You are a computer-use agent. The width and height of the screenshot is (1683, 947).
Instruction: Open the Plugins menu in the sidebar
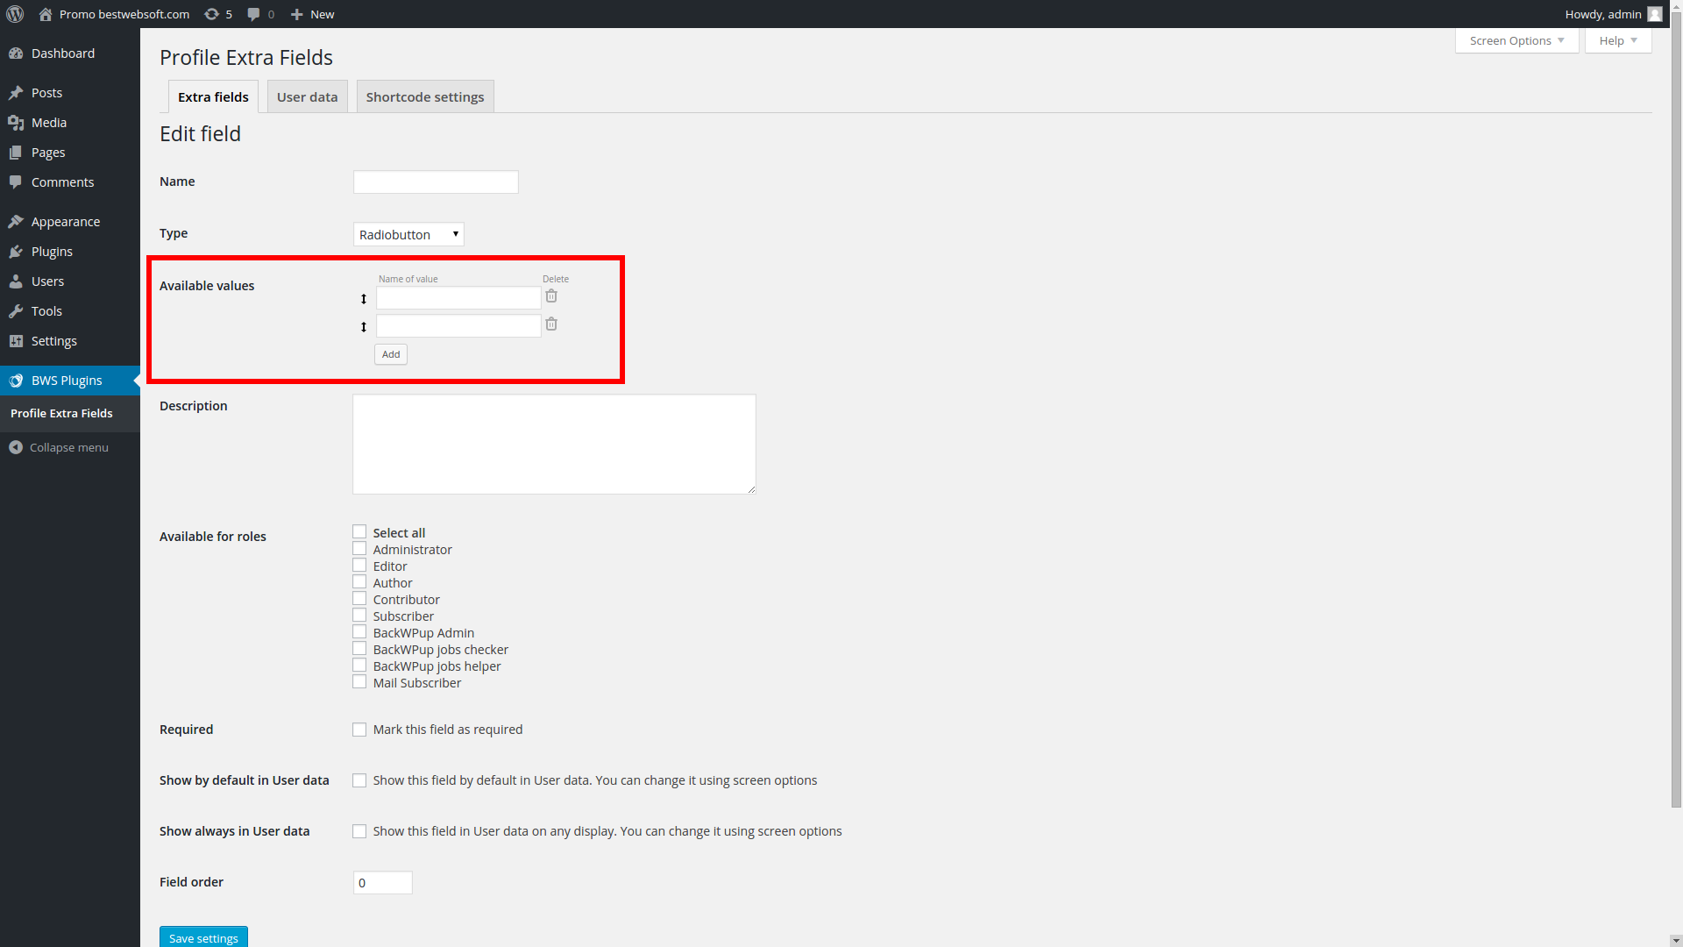pos(52,252)
